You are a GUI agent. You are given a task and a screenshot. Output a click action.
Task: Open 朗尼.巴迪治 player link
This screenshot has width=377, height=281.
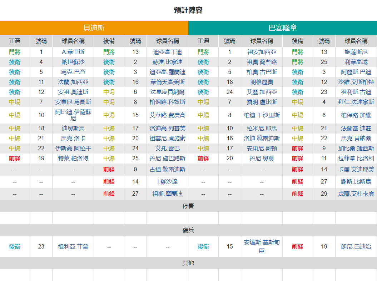click(356, 247)
